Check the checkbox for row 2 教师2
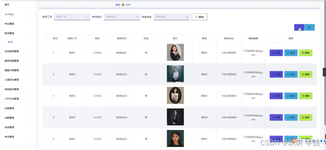Viewport: 326px width, 150px height. (47, 74)
